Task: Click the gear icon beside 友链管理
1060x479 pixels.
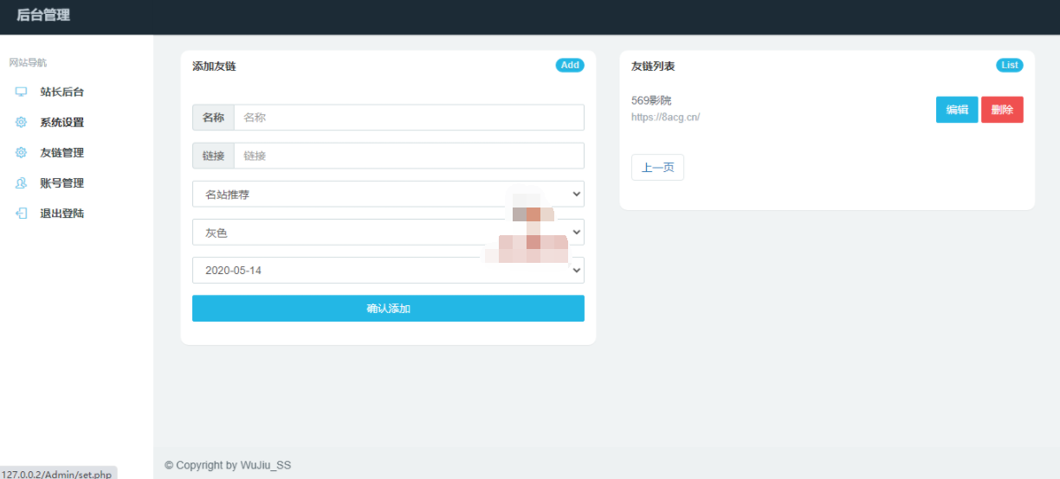Action: (21, 152)
